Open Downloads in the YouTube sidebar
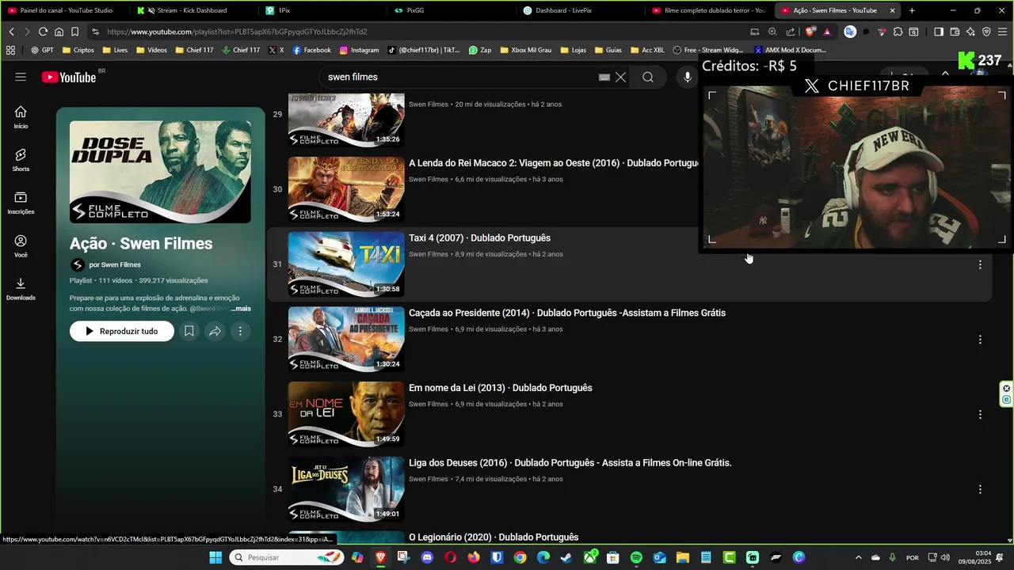This screenshot has height=570, width=1014. [x=21, y=288]
